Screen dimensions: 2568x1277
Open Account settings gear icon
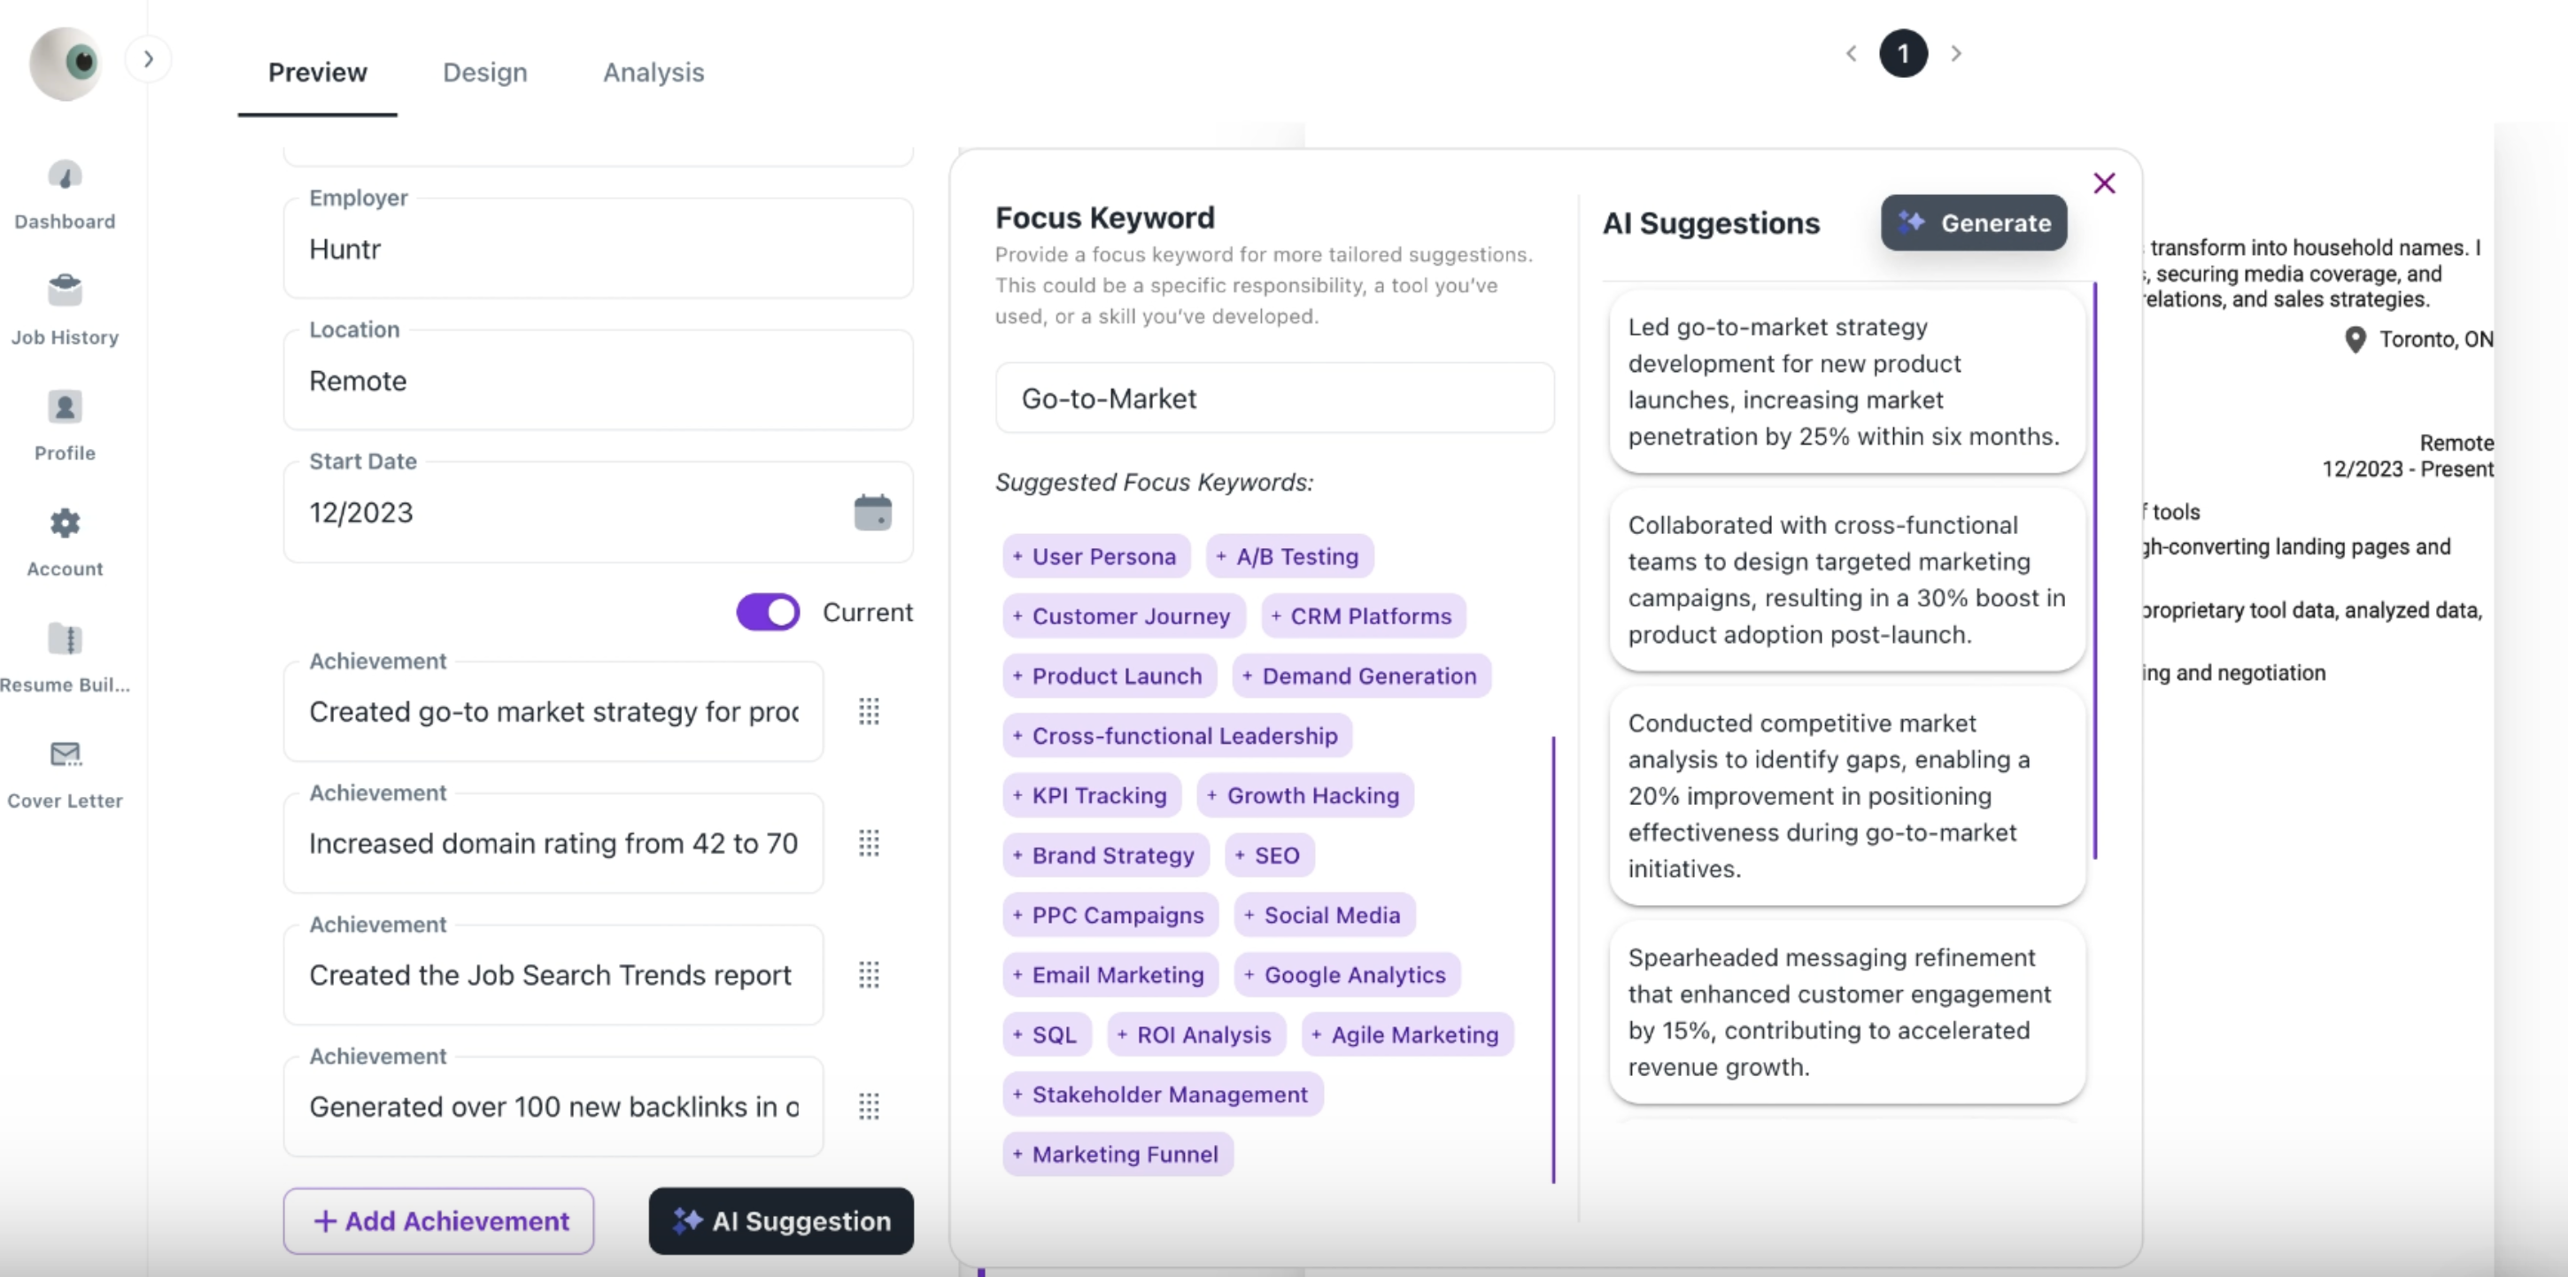65,523
